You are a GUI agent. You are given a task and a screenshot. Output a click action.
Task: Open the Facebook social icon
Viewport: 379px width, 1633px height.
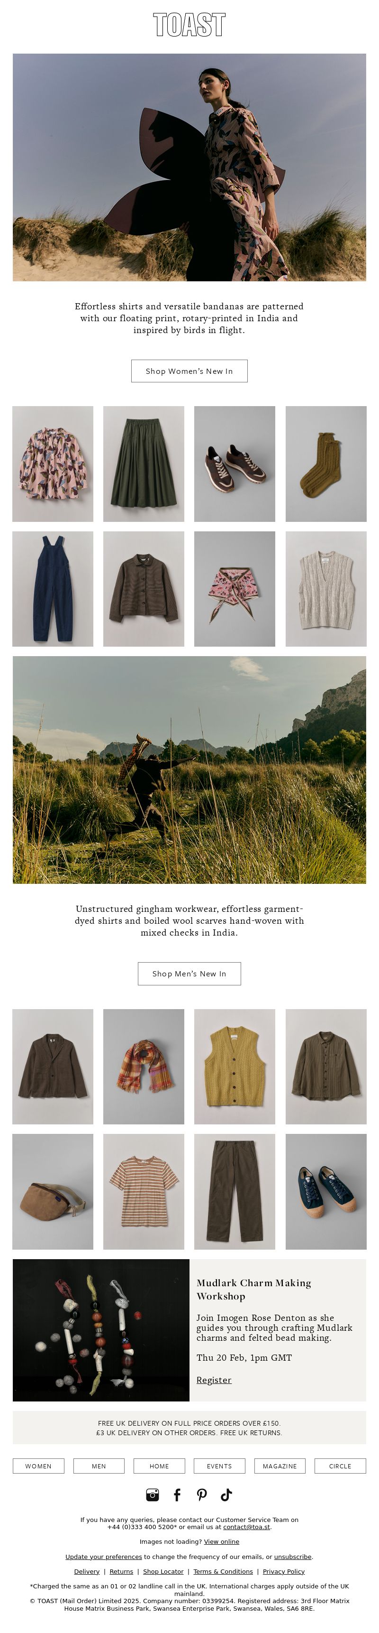(x=177, y=1495)
